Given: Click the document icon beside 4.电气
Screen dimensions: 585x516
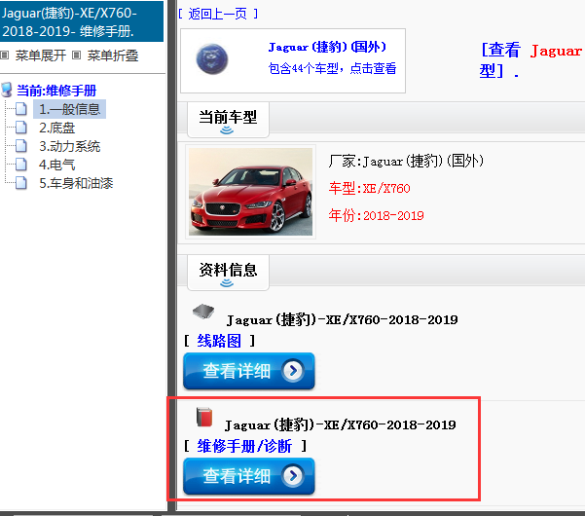Looking at the screenshot, I should click(x=20, y=165).
